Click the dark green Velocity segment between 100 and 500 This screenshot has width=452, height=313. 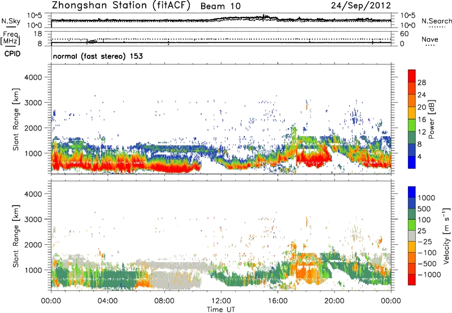412,214
